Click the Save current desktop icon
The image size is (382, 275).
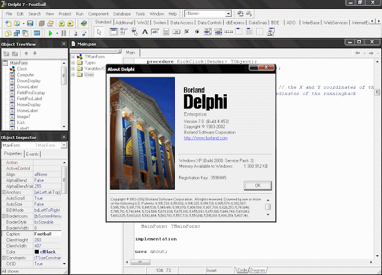click(x=240, y=13)
